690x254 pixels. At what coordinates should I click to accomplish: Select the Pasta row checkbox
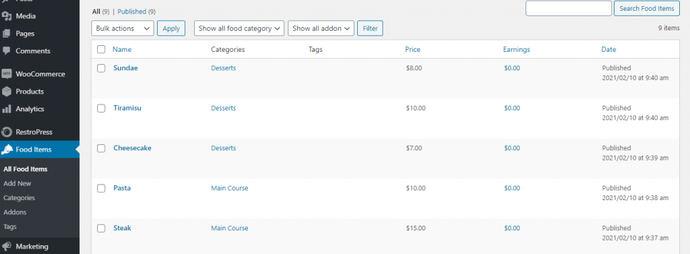click(101, 189)
